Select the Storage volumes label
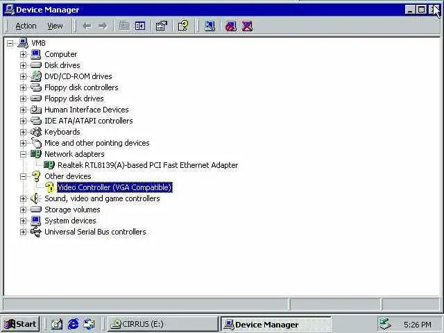 [x=72, y=210]
